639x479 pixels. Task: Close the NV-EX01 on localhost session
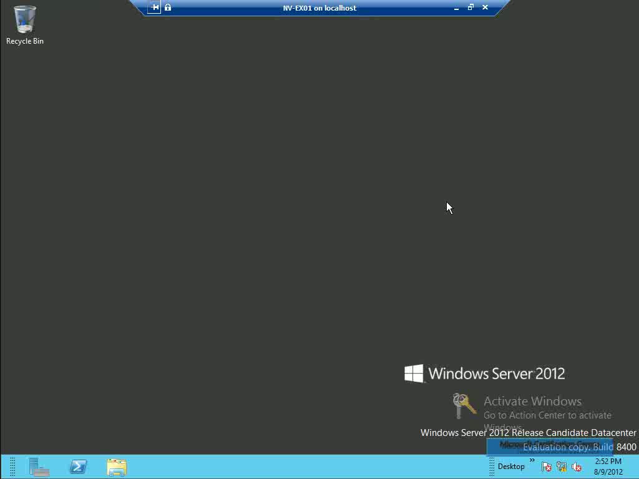click(485, 7)
